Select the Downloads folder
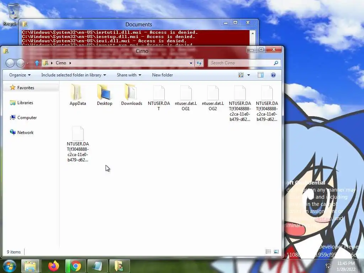 click(132, 95)
